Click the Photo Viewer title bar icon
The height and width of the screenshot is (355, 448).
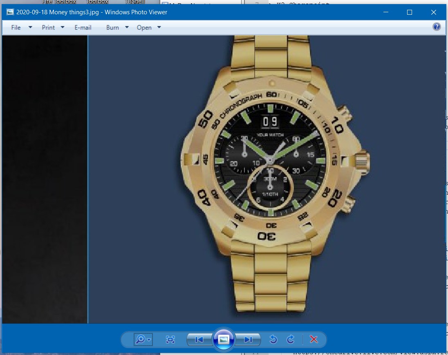(x=10, y=12)
